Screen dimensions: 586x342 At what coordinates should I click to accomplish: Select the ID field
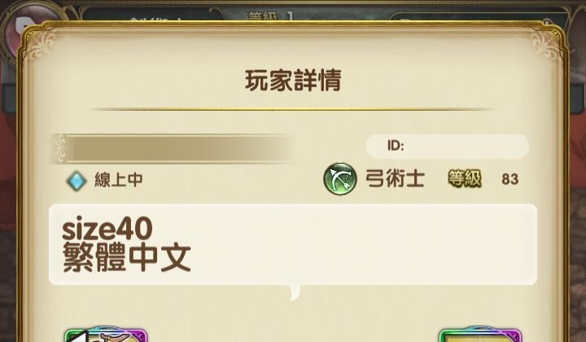click(448, 146)
